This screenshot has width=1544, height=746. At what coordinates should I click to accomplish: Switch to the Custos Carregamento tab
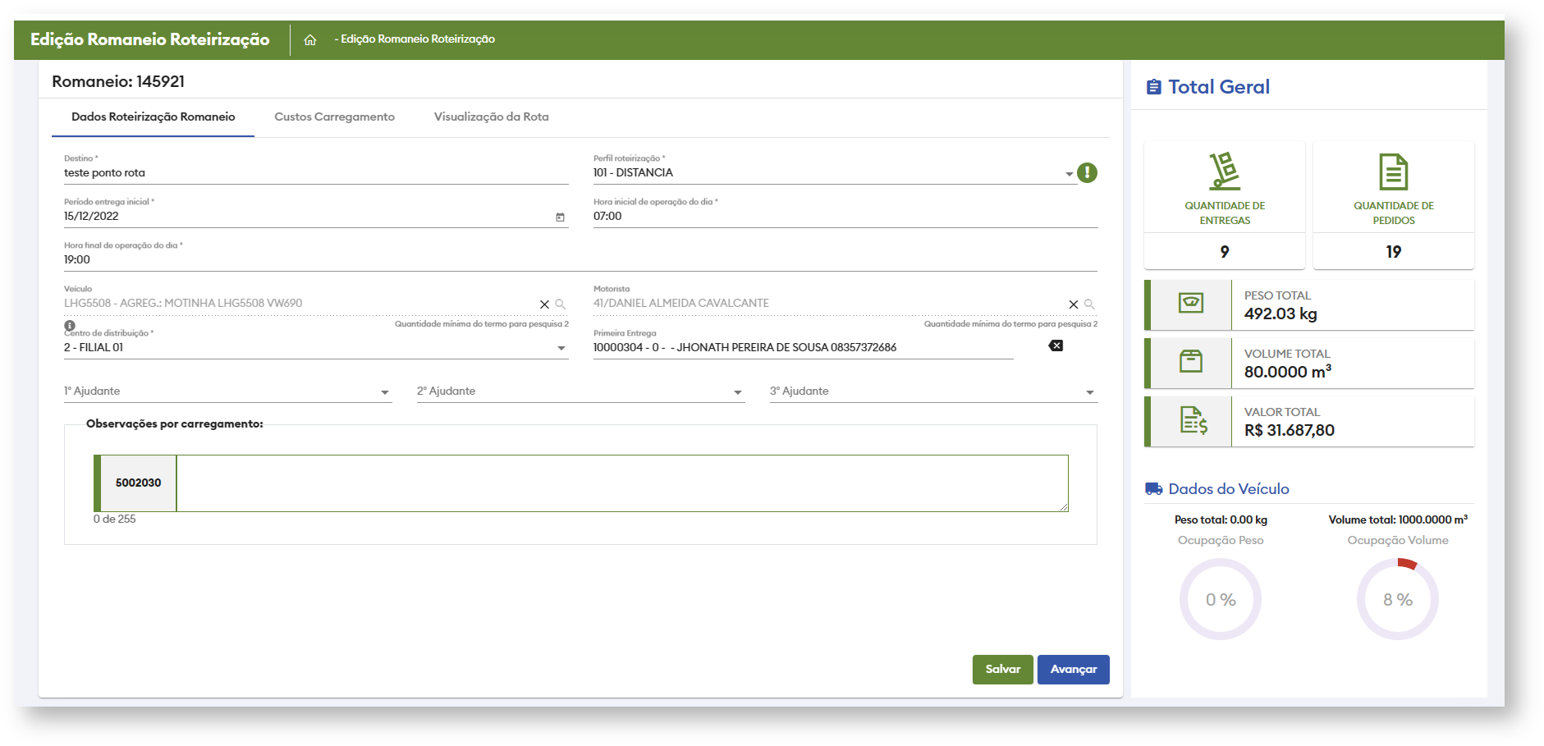tap(334, 117)
